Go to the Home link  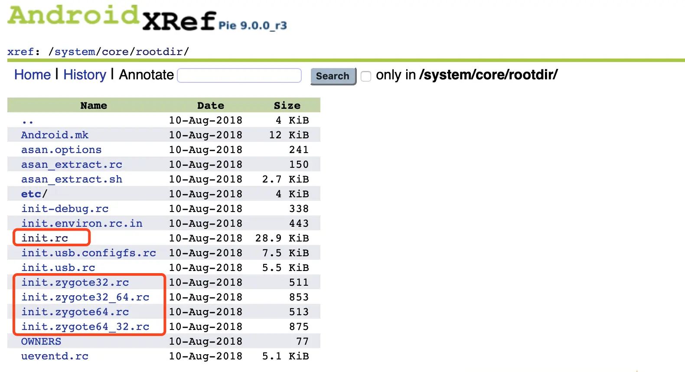pyautogui.click(x=33, y=75)
